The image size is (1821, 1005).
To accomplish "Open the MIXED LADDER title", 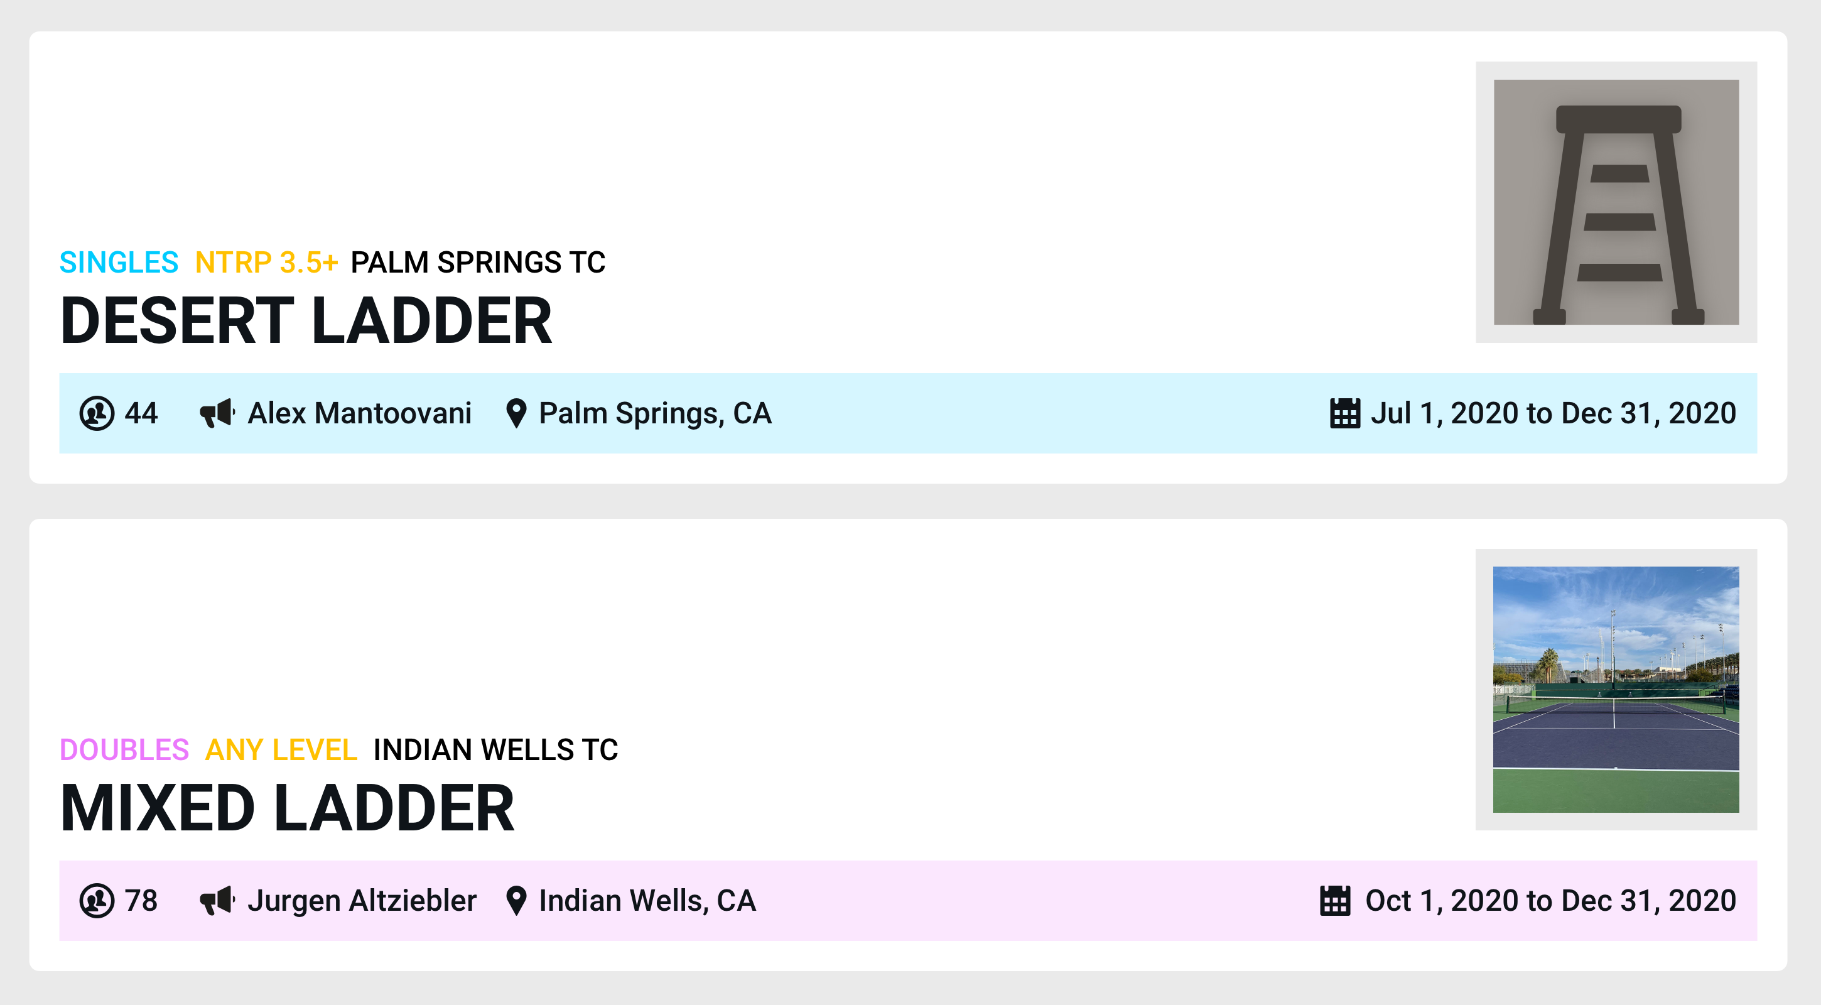I will [x=287, y=808].
